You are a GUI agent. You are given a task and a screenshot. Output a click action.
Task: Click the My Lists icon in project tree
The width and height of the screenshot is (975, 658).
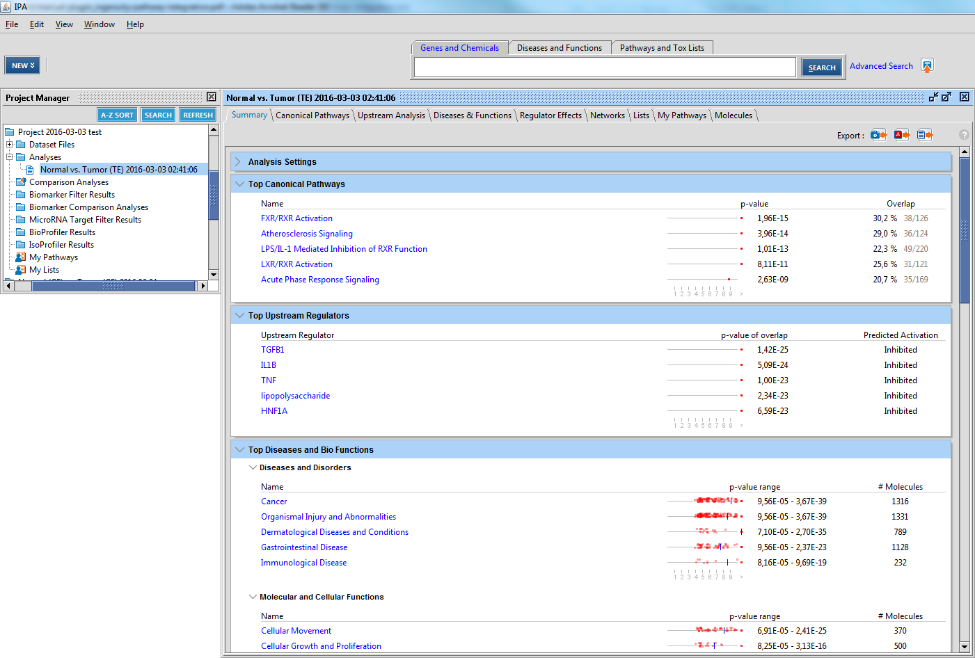(x=21, y=270)
